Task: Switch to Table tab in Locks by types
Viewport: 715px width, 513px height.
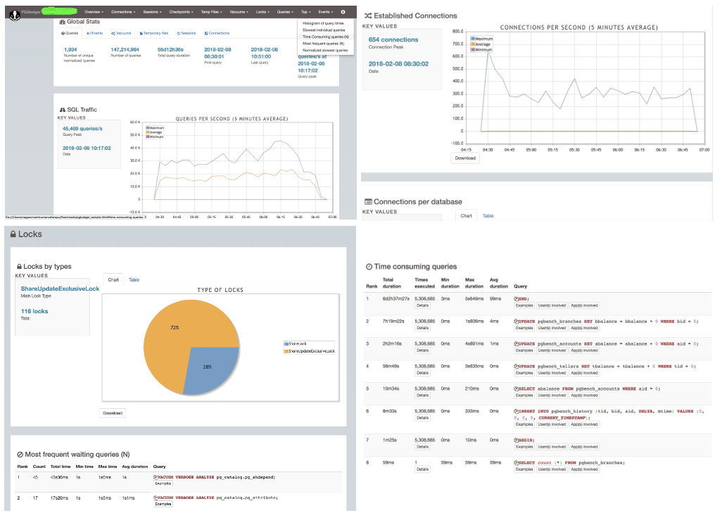Action: click(x=134, y=280)
